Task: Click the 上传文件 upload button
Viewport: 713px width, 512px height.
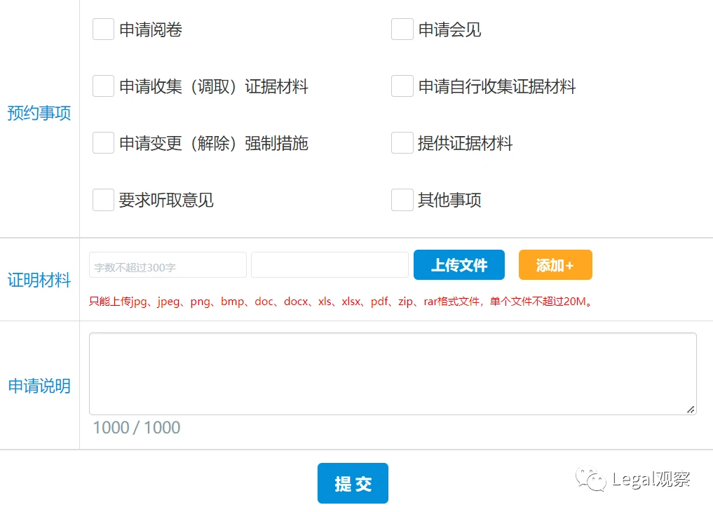Action: click(x=459, y=264)
